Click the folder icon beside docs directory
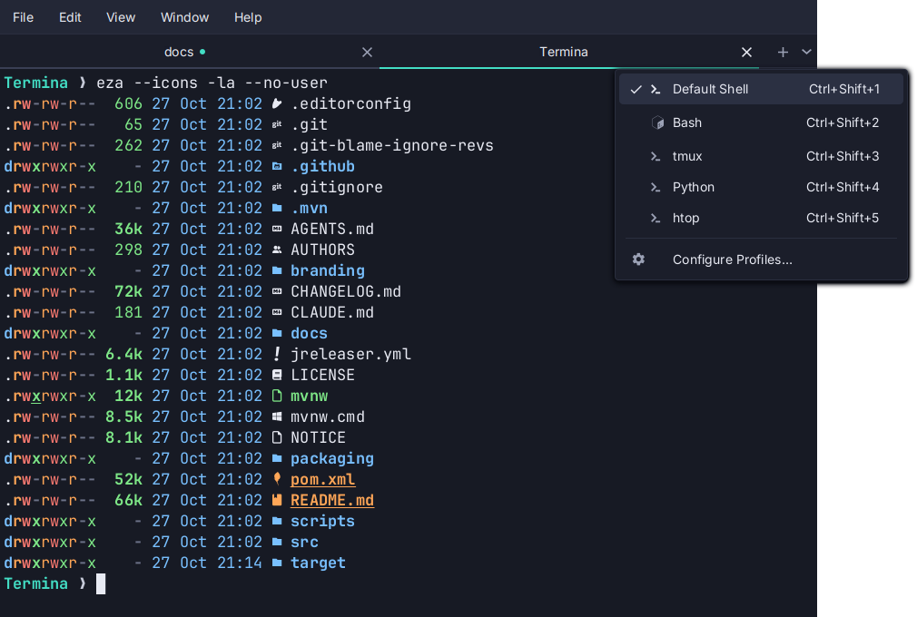 [x=277, y=333]
